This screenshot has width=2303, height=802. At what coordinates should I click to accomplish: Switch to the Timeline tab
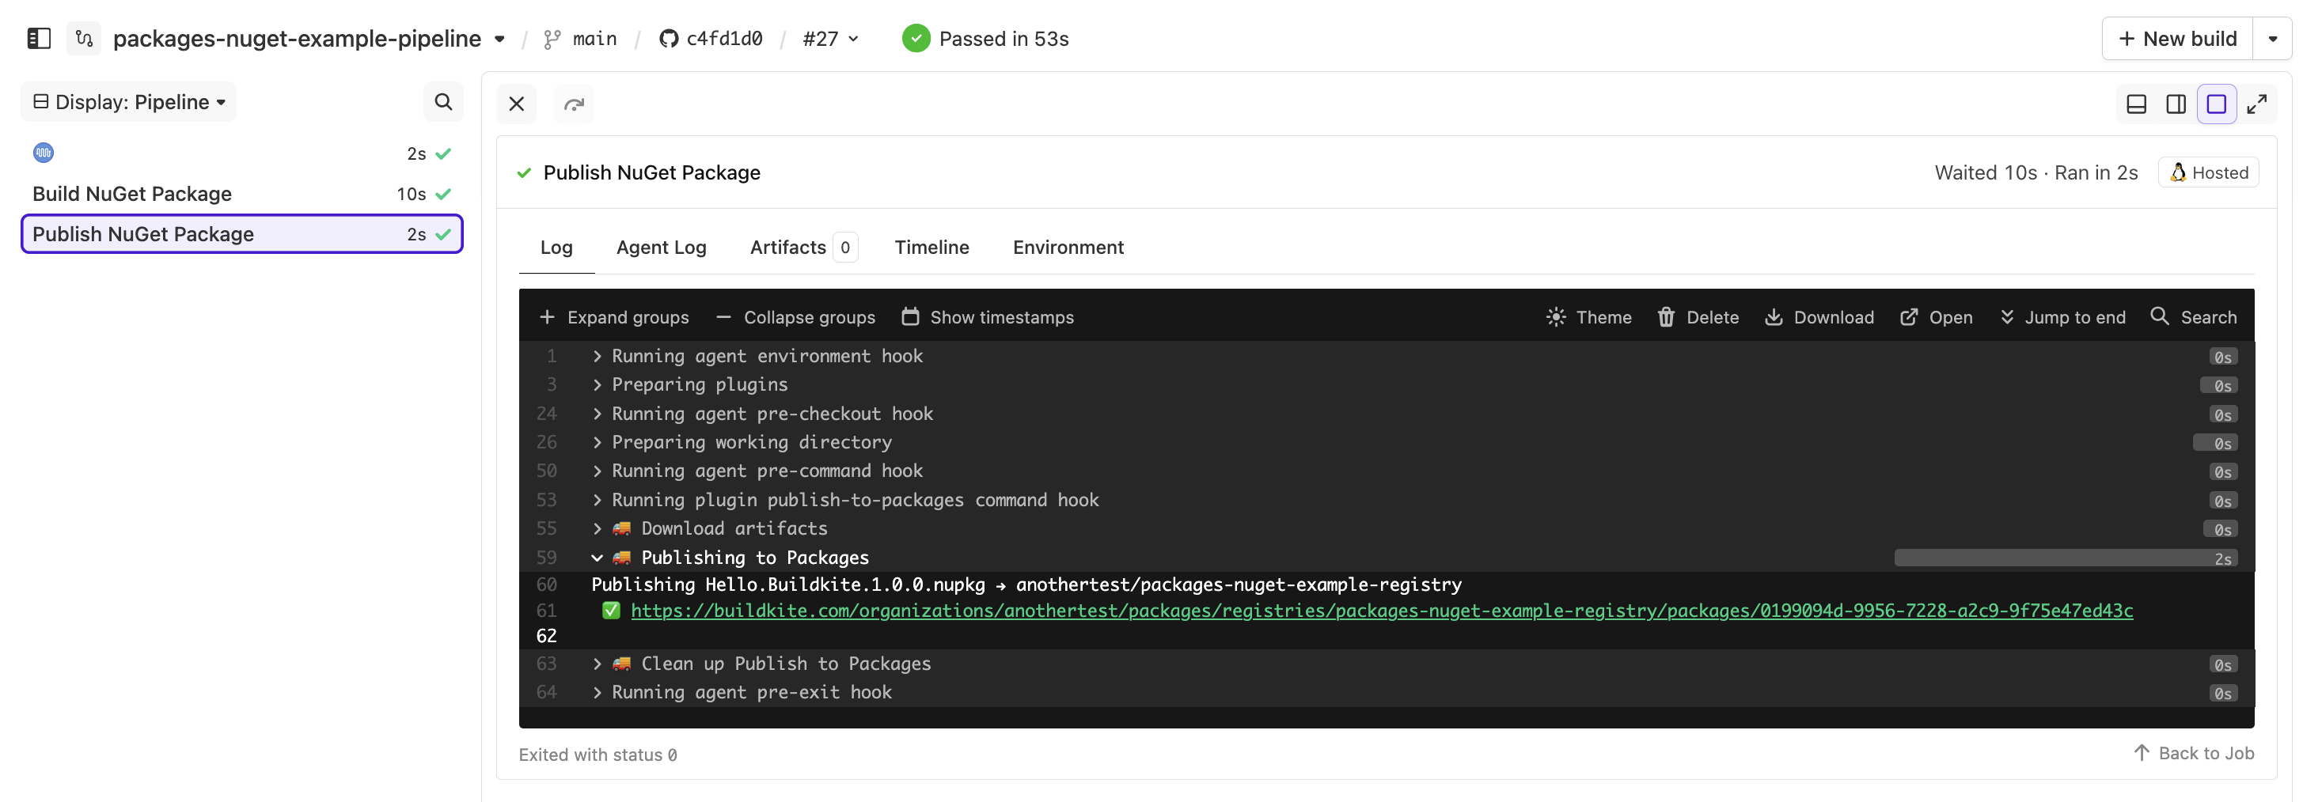[x=931, y=248]
